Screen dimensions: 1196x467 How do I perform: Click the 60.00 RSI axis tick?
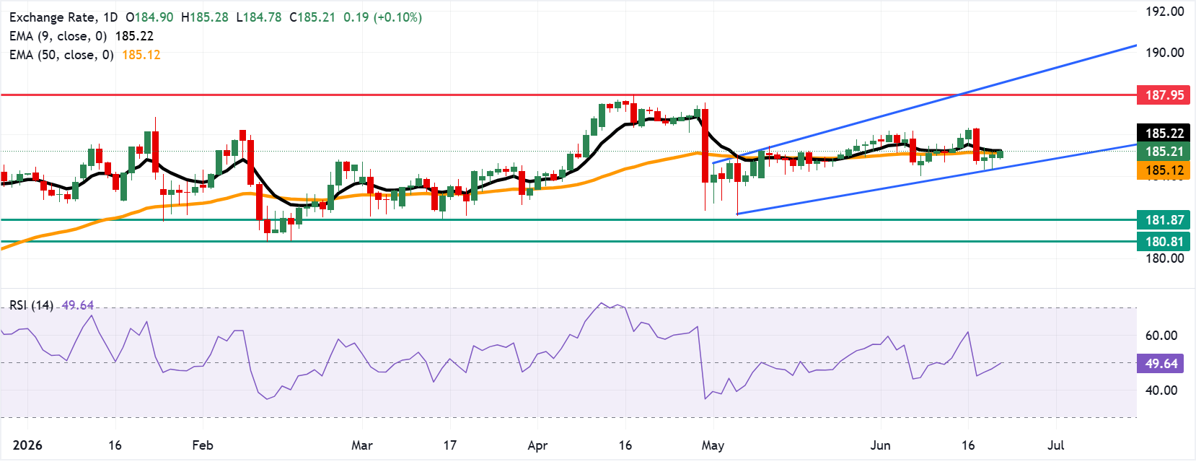pos(1161,335)
